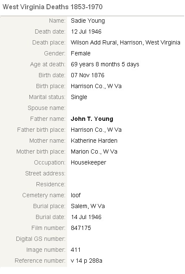The width and height of the screenshot is (185, 274).
Task: Click the death date 12 Jul 1946
Action: tap(86, 31)
